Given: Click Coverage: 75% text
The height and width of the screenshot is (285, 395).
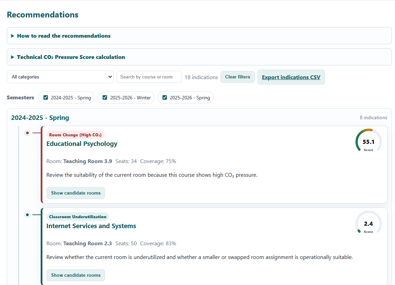Looking at the screenshot, I should point(158,161).
